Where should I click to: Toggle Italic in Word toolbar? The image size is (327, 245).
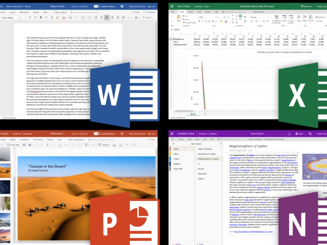[x=46, y=18]
